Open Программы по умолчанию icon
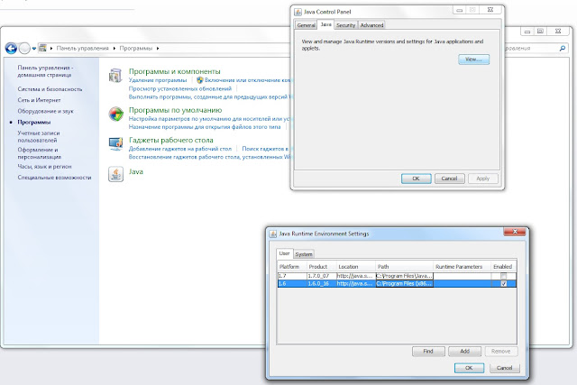 point(116,114)
